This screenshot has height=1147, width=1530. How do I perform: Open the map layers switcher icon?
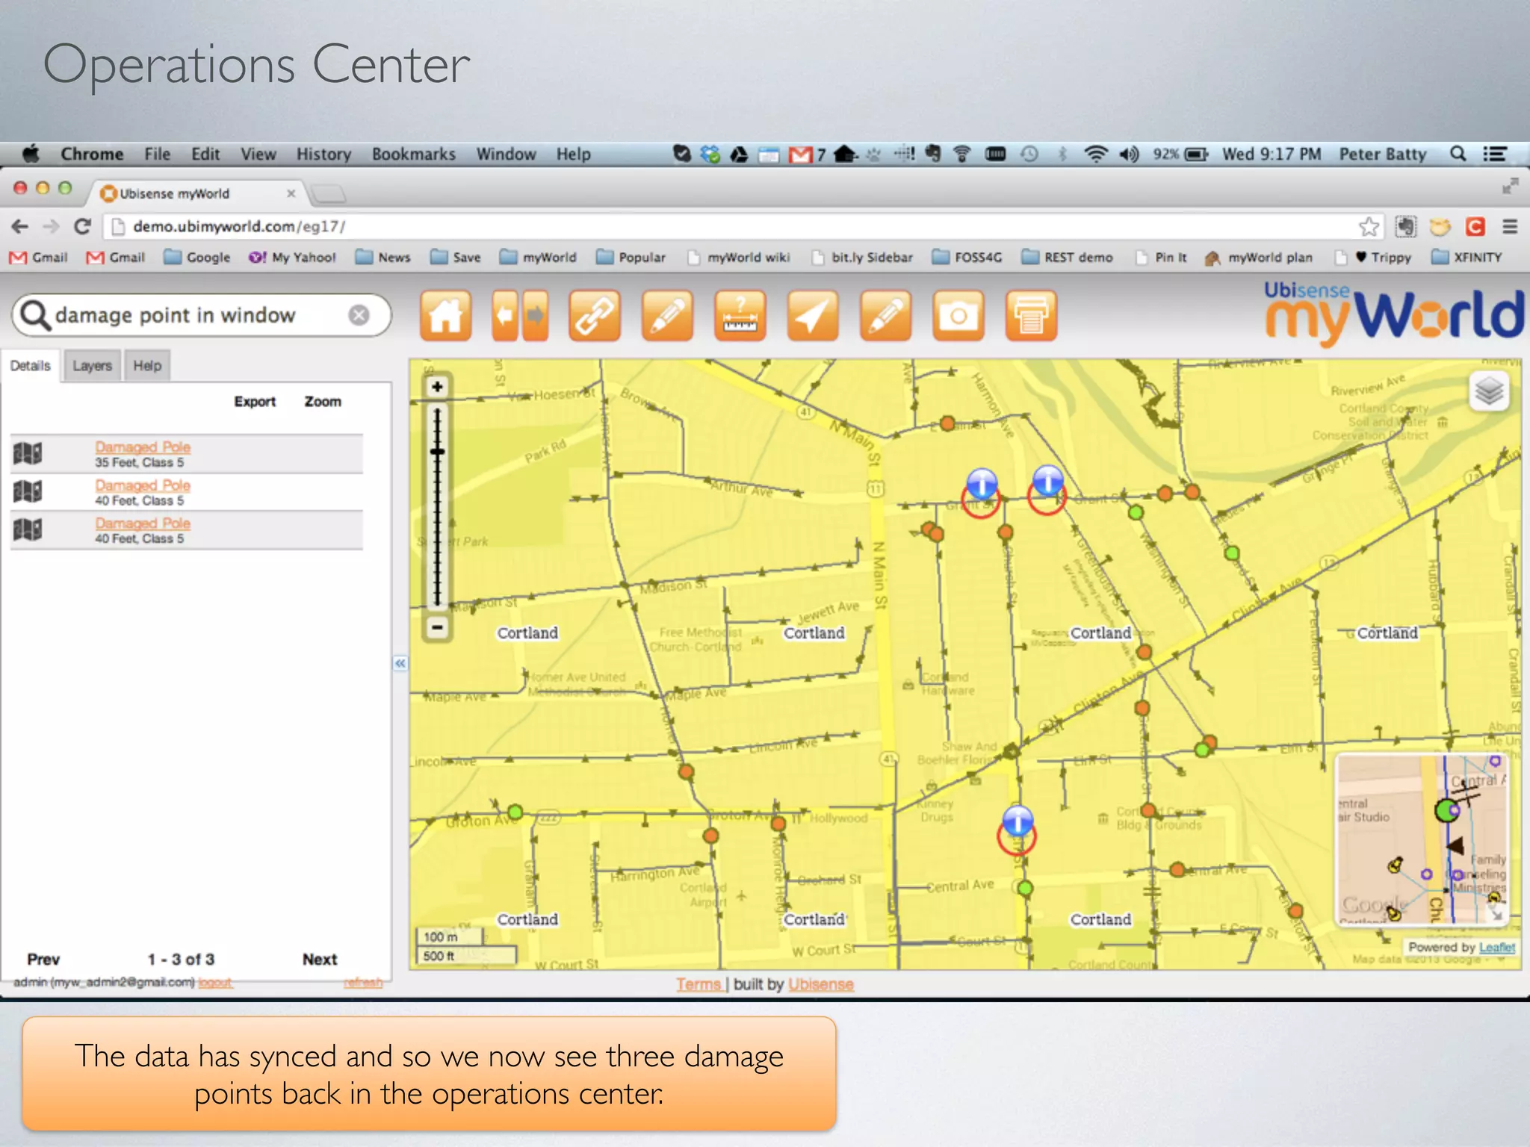[1489, 391]
